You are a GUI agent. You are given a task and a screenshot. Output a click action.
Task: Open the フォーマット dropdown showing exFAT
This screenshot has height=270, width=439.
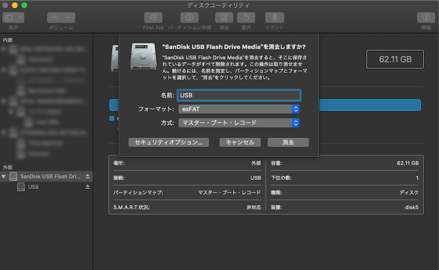point(239,109)
